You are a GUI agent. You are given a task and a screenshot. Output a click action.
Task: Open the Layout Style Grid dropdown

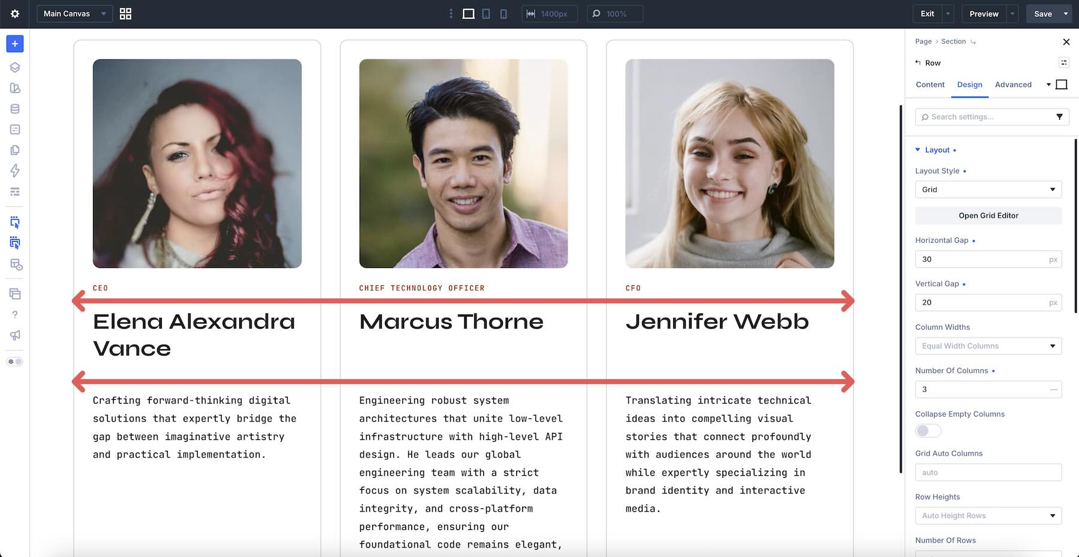[988, 189]
